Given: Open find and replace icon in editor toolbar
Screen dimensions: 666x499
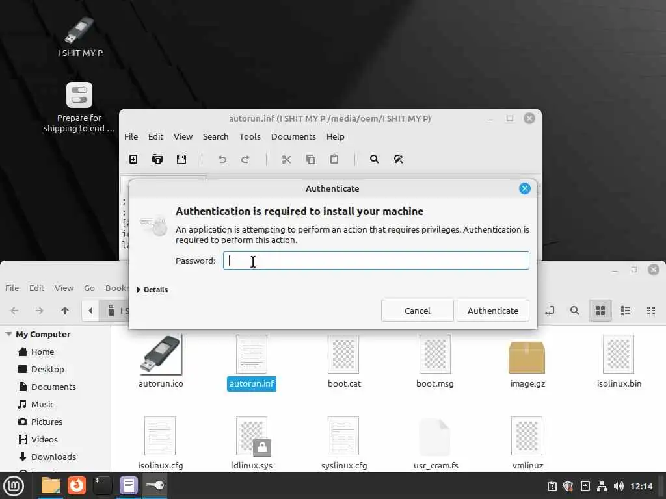Looking at the screenshot, I should click(399, 159).
